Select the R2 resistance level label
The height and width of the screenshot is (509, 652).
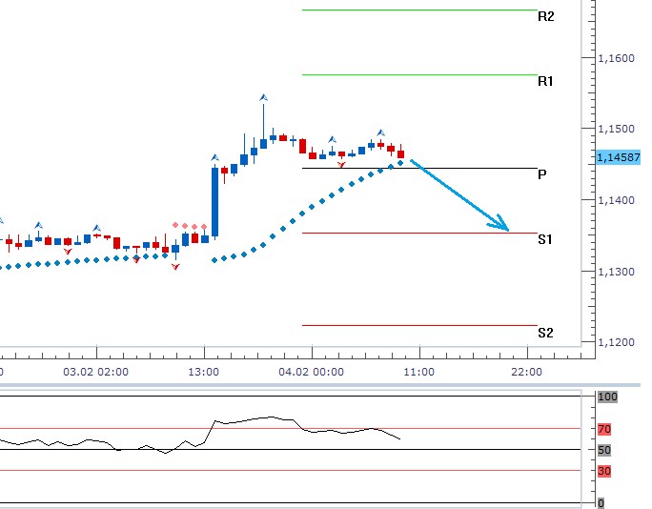coord(545,16)
